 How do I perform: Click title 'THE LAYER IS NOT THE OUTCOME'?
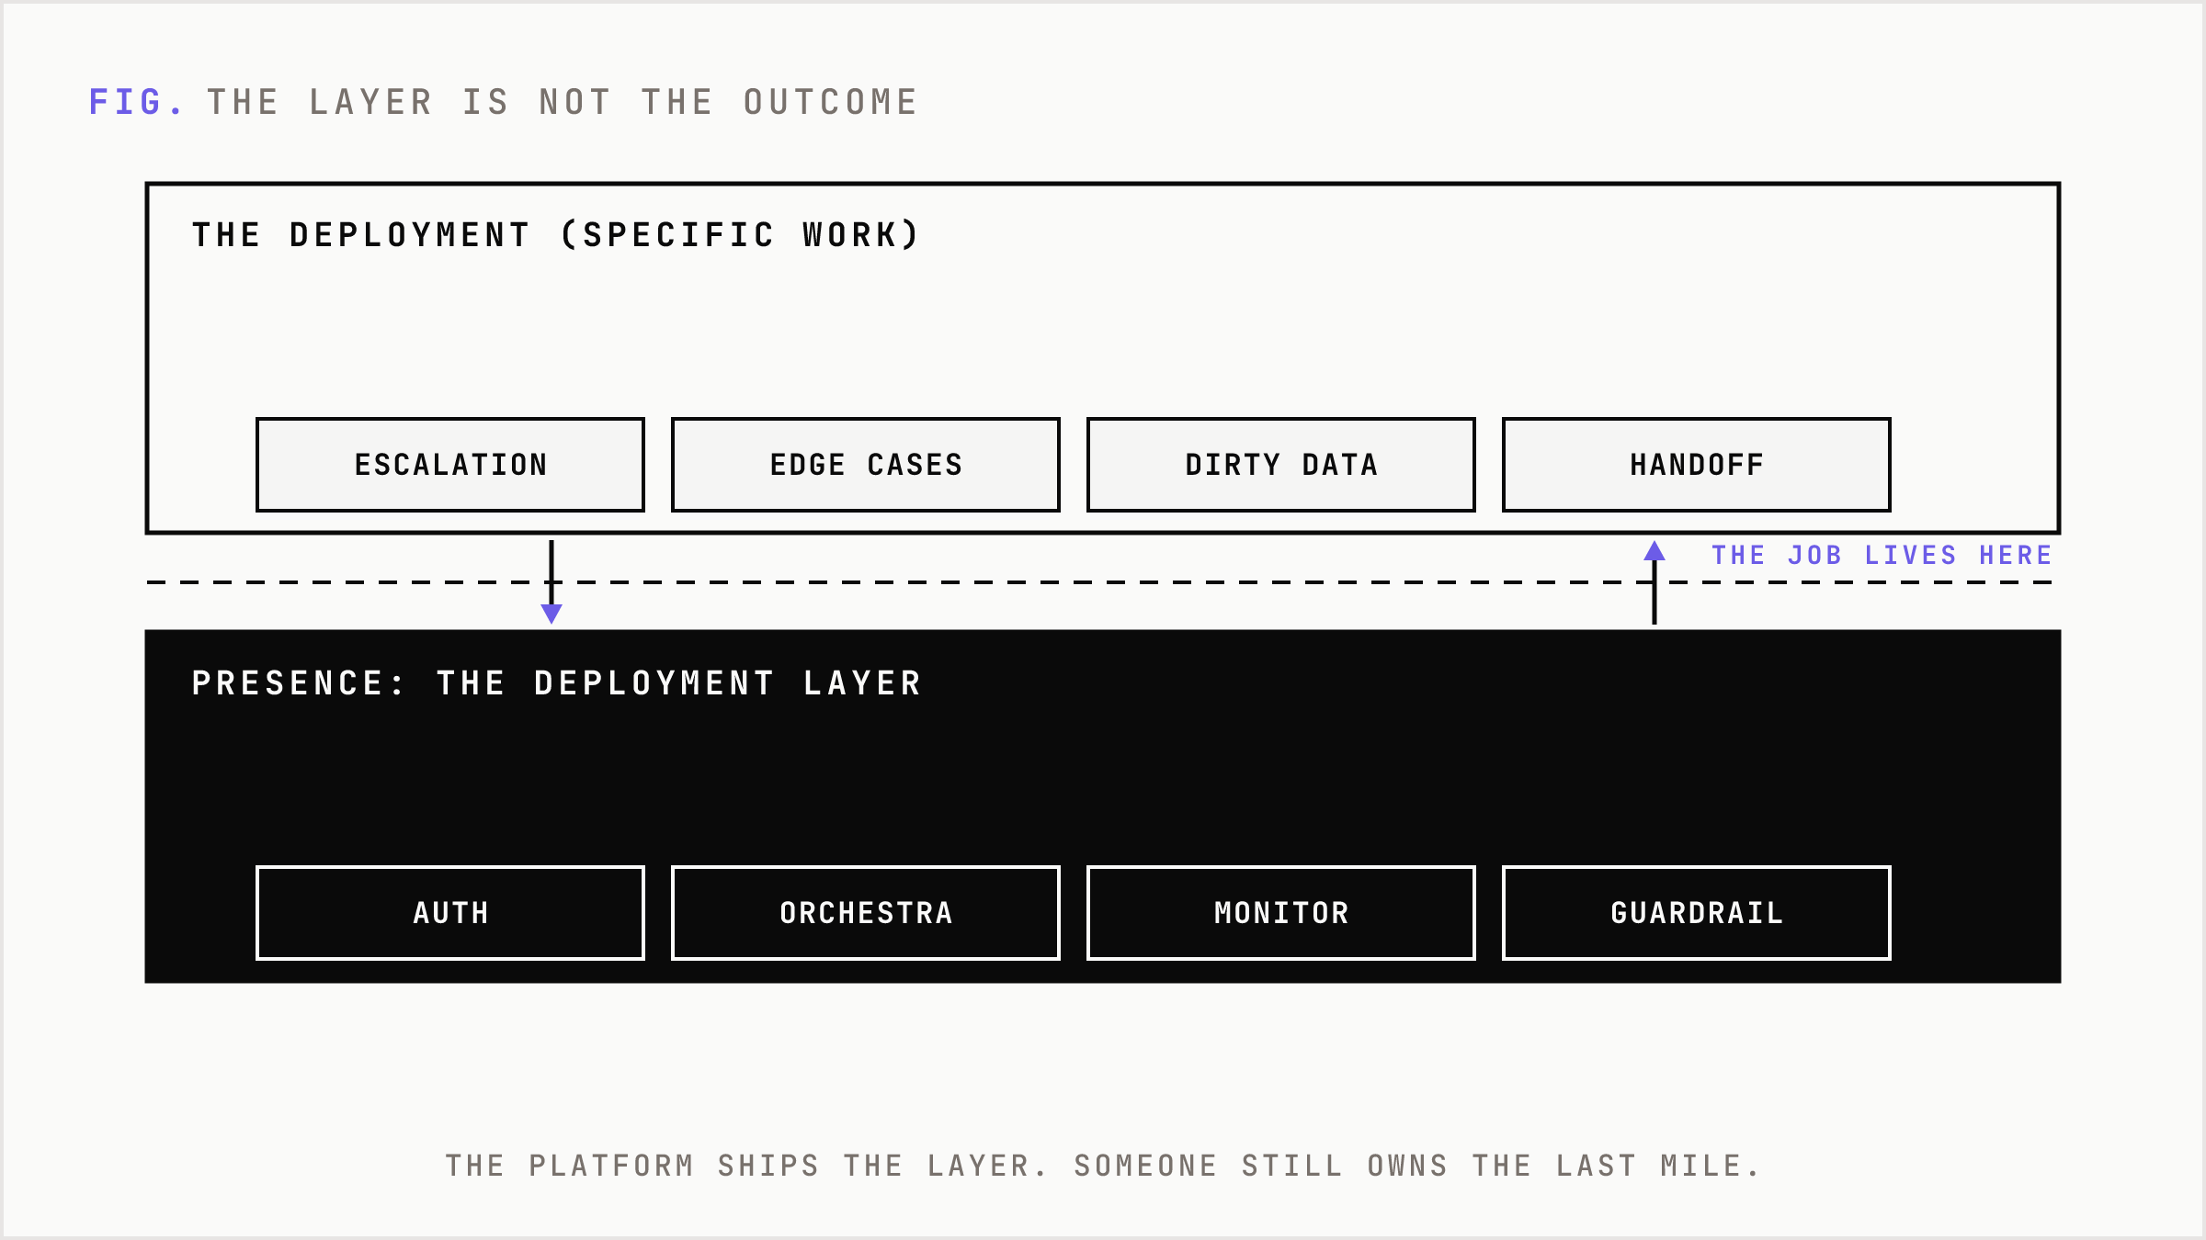click(563, 102)
